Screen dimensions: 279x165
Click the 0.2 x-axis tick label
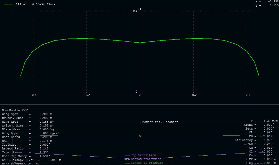[x=194, y=95]
